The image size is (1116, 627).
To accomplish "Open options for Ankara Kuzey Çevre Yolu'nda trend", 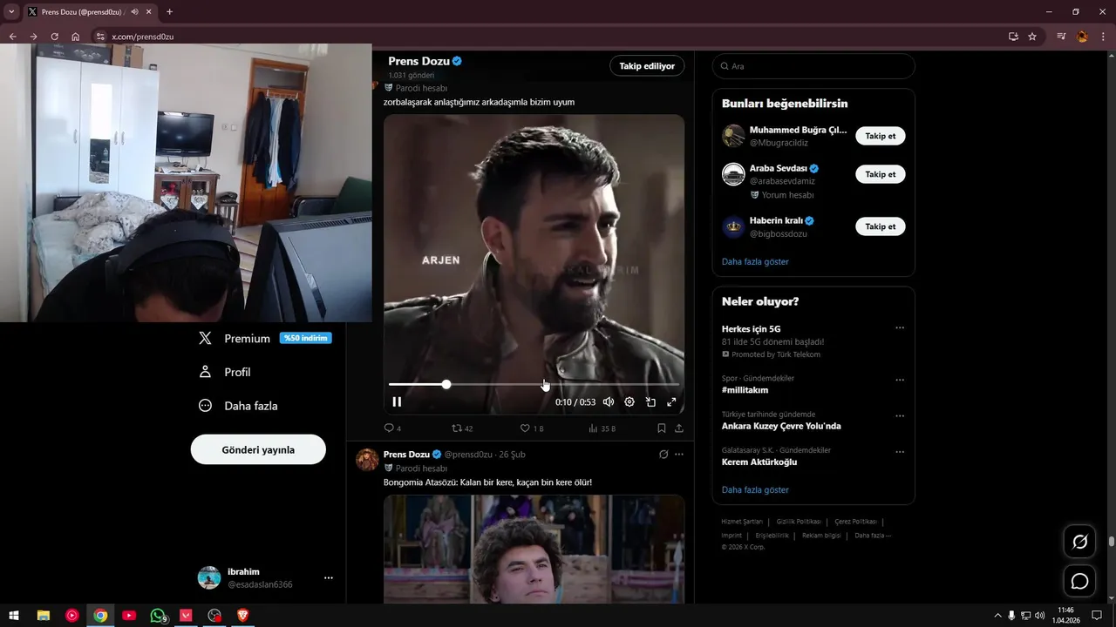I will [x=900, y=416].
